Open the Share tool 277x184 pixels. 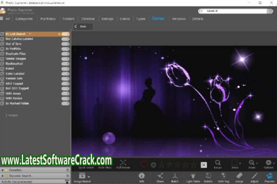160,176
